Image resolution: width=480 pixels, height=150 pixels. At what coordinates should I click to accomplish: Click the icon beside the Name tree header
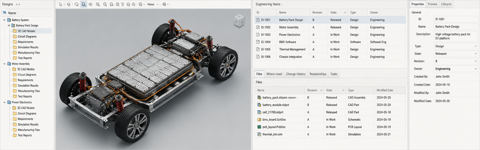(x=5, y=12)
